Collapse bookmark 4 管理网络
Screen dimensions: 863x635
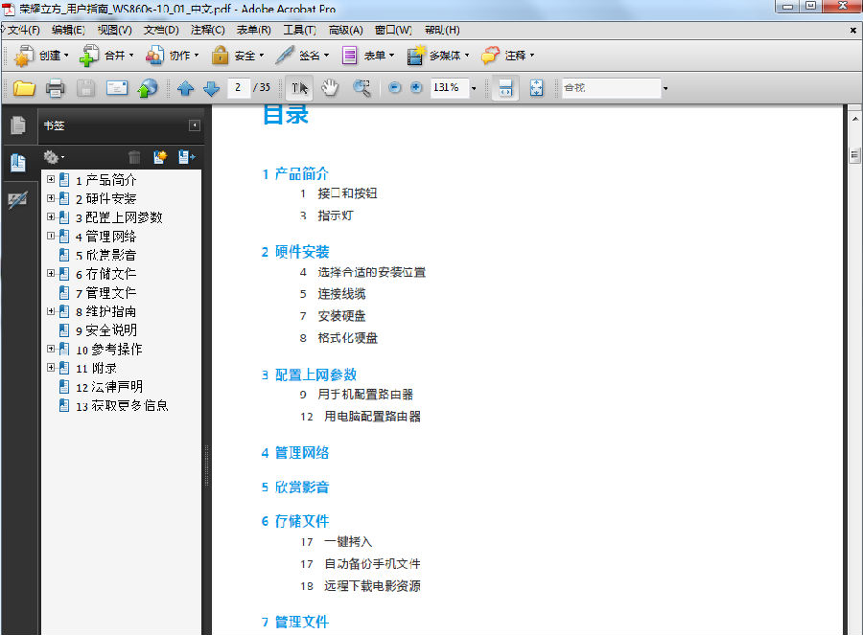[x=50, y=236]
